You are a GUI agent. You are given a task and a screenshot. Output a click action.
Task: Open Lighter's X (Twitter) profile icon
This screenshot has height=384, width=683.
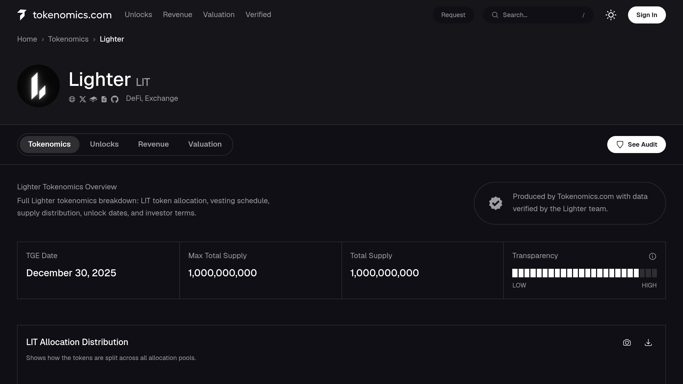coord(83,99)
